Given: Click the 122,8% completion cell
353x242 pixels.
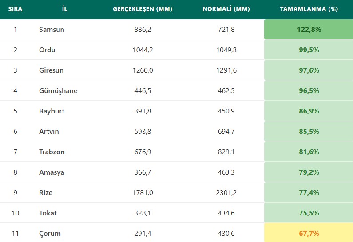Looking at the screenshot, I should [309, 29].
